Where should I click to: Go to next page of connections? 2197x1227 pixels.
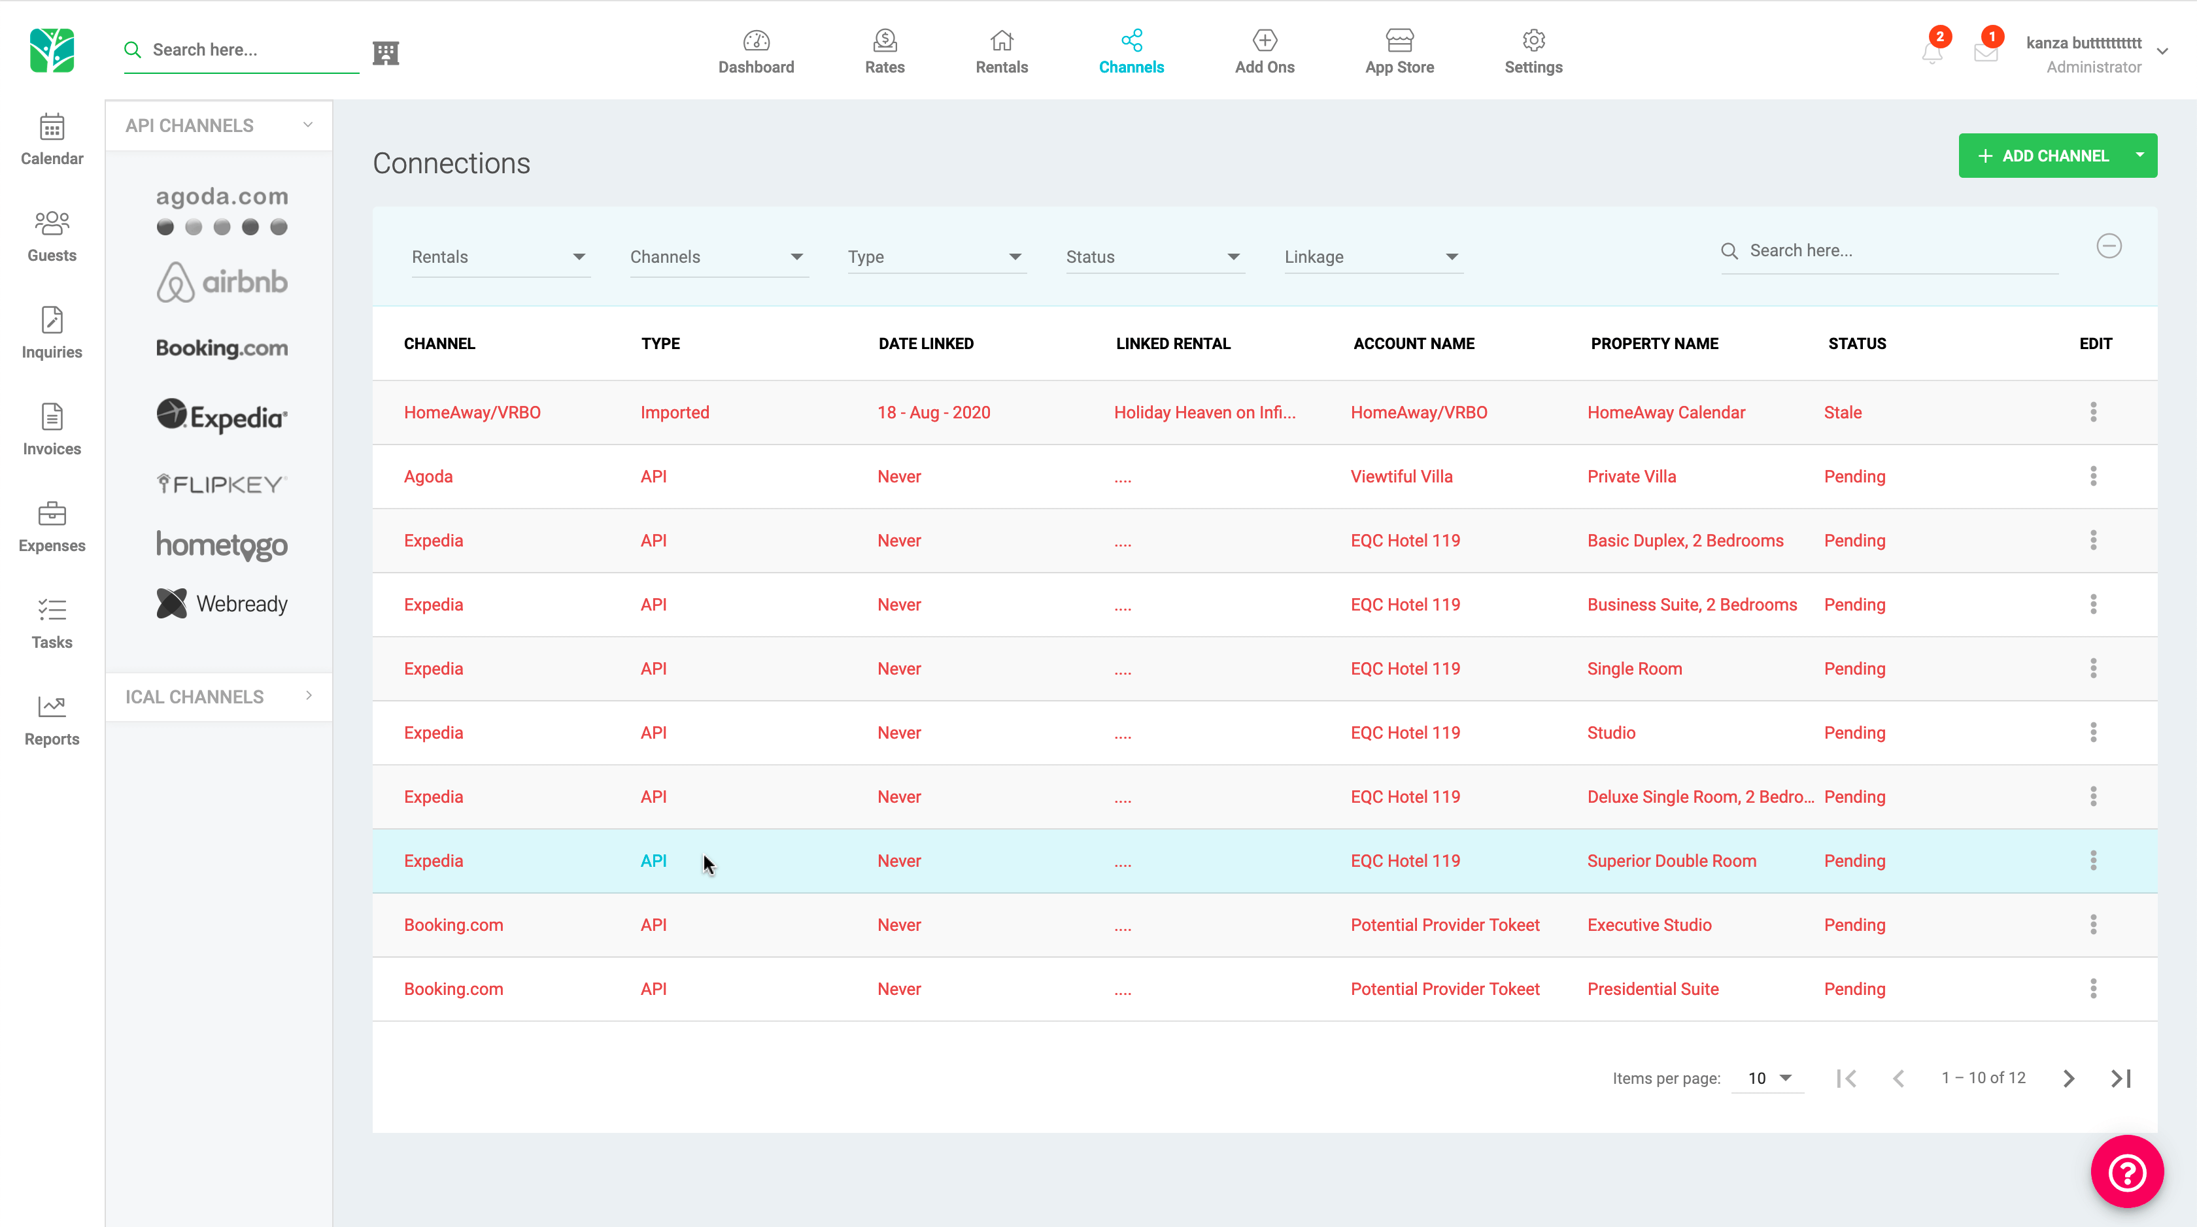2068,1078
